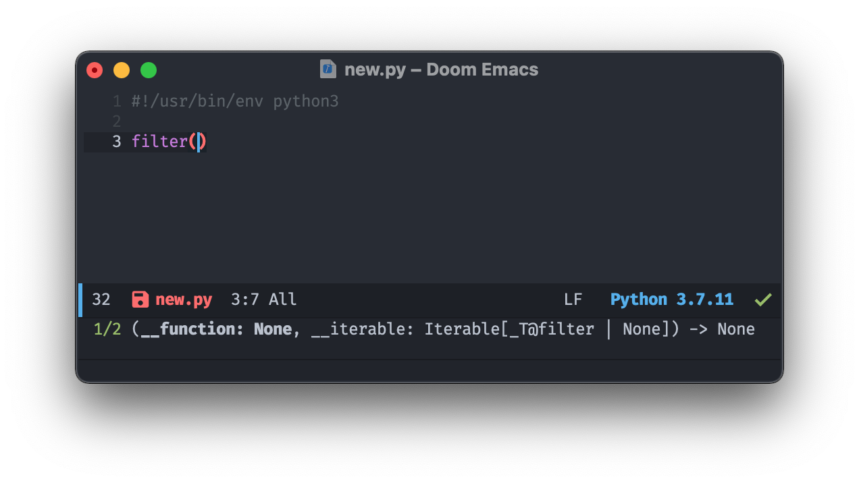Click the filter keyword on line 3
Image resolution: width=859 pixels, height=483 pixels.
[159, 142]
